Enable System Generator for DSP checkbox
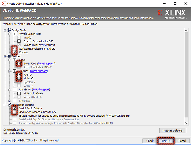Viewport: 191px width, 145px height. coord(19,41)
